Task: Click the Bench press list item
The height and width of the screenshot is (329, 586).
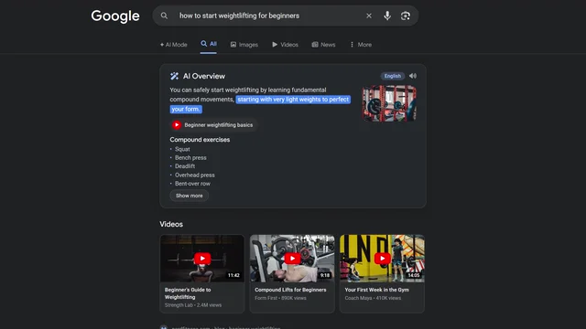Action: pyautogui.click(x=190, y=157)
